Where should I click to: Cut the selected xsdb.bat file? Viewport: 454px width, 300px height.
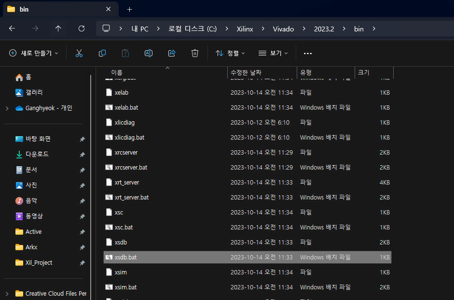(x=79, y=53)
